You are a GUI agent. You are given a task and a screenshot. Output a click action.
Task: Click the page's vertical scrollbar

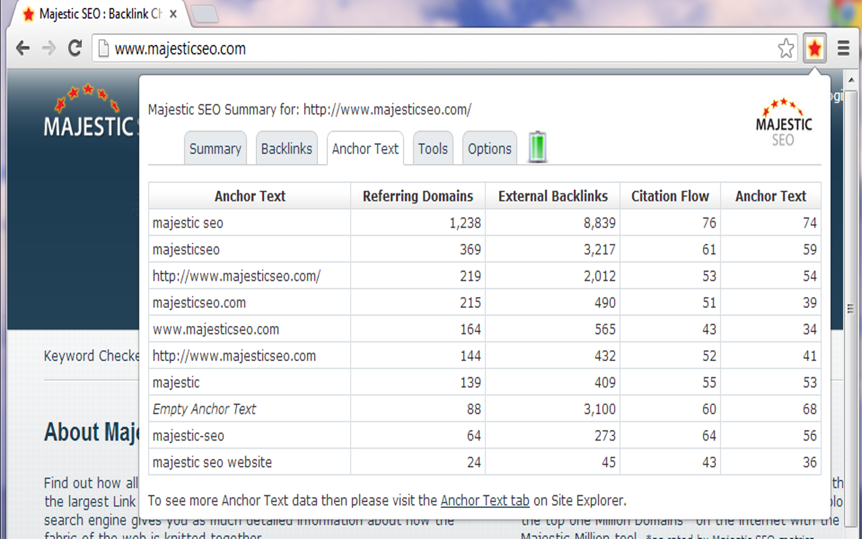(851, 309)
